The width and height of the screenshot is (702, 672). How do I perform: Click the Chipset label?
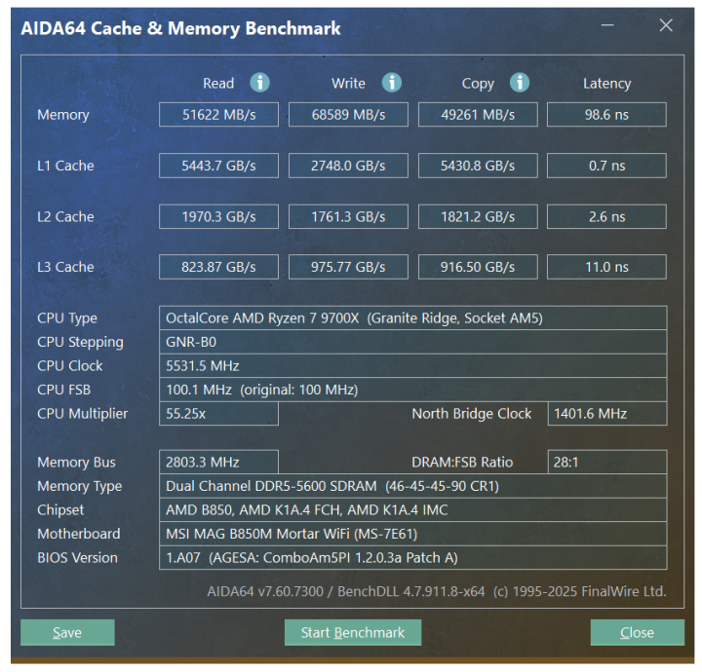click(x=60, y=510)
